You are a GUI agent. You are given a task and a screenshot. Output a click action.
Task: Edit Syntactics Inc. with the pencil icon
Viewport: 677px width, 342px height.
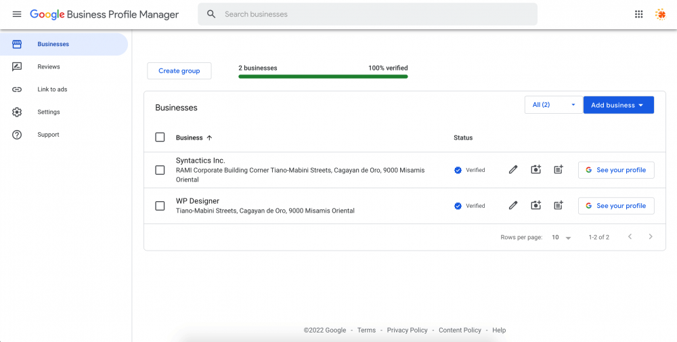(x=513, y=170)
